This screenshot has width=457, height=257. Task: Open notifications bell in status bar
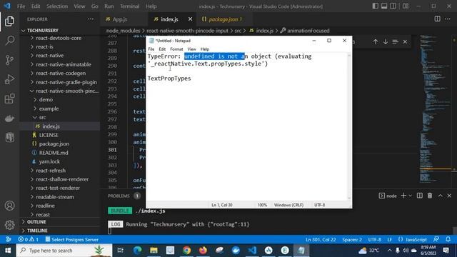click(x=448, y=240)
